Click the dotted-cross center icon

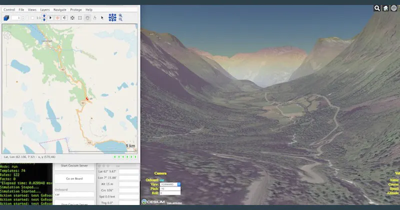pos(72,18)
